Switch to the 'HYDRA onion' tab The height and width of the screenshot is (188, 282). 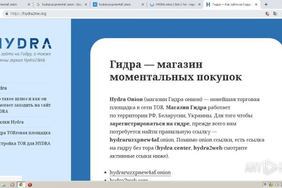(x=172, y=5)
